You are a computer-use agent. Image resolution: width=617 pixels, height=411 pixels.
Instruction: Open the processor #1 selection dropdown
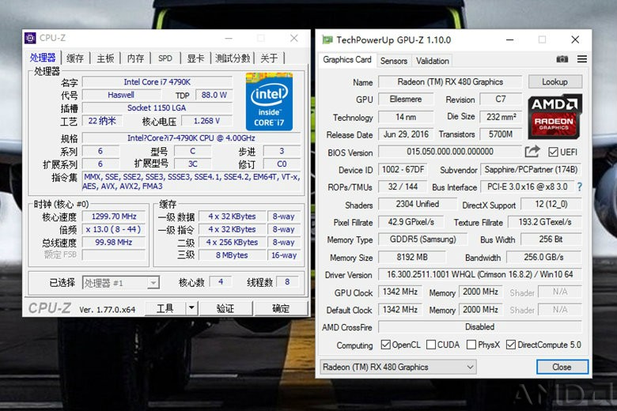pyautogui.click(x=121, y=282)
